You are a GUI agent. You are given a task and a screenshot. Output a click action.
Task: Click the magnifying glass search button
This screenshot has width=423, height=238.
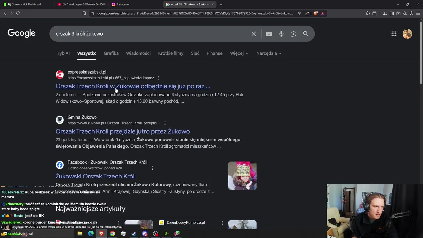pyautogui.click(x=306, y=34)
